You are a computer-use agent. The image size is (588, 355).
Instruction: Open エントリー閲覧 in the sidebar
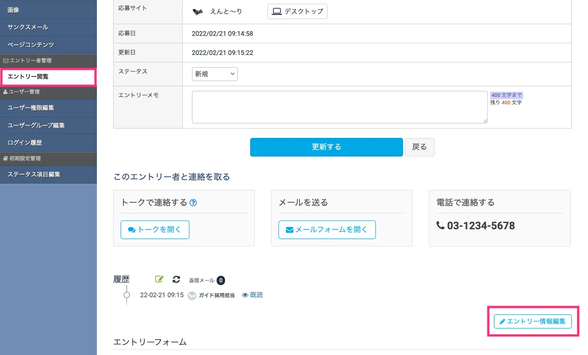pos(48,77)
